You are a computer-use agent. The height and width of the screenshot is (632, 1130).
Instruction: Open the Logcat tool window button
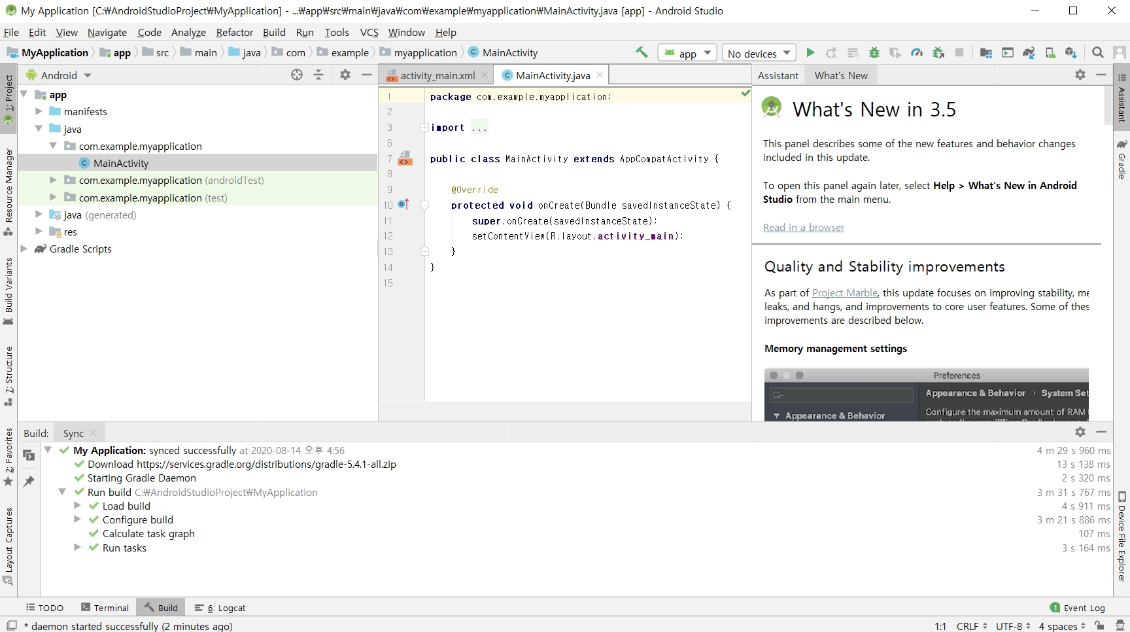coord(220,608)
